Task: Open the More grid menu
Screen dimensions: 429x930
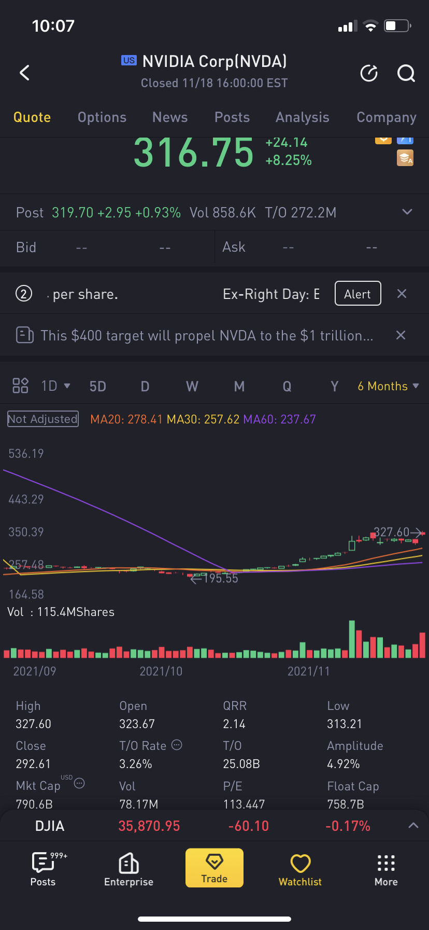Action: point(386,869)
